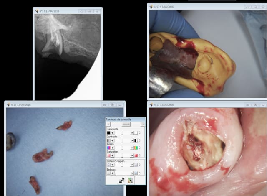Increase Teinte using its right arrow
This screenshot has height=196, width=267.
coord(132,148)
